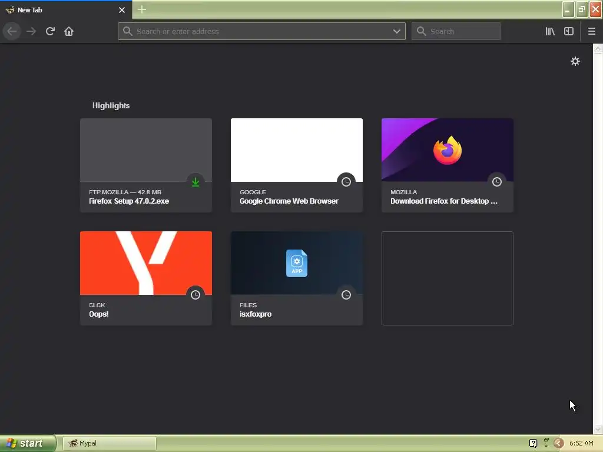Viewport: 603px width, 452px height.
Task: Click the Firefox Setup 47.0.2.exe title
Action: [129, 201]
